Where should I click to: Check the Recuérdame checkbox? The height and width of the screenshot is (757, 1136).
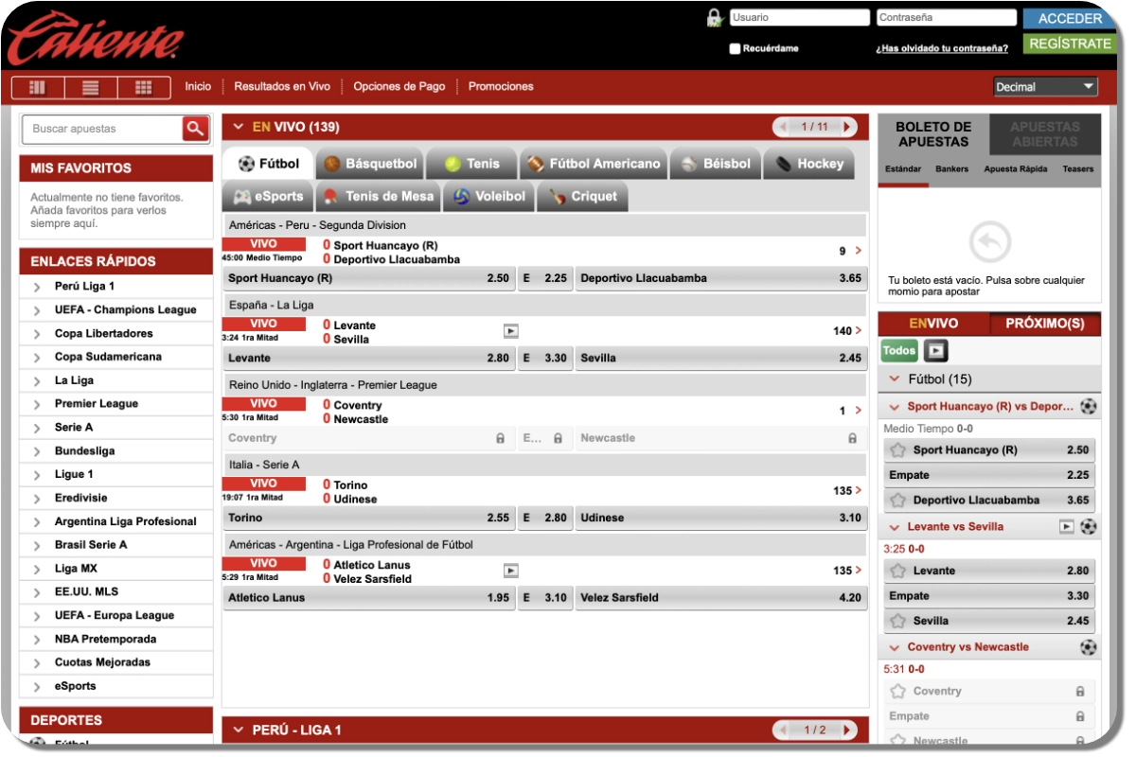click(735, 48)
